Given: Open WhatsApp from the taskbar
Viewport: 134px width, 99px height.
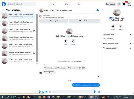Looking at the screenshot, I should coord(16,97).
